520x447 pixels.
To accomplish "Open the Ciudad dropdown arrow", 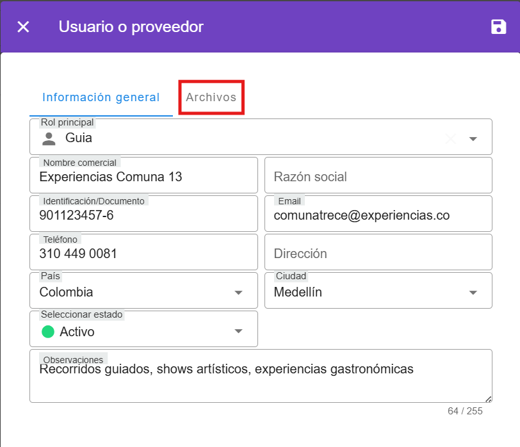I will tap(473, 293).
